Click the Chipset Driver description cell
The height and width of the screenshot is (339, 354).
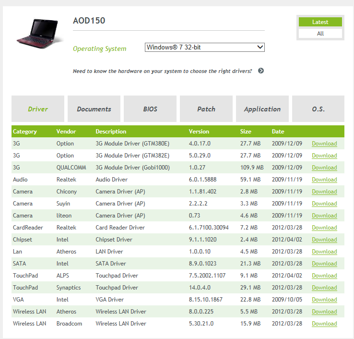[114, 239]
